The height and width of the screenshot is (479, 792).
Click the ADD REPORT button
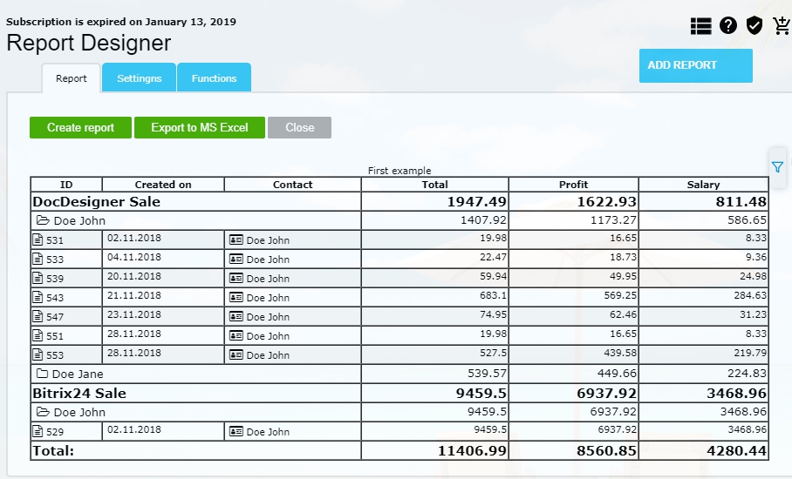(x=695, y=65)
